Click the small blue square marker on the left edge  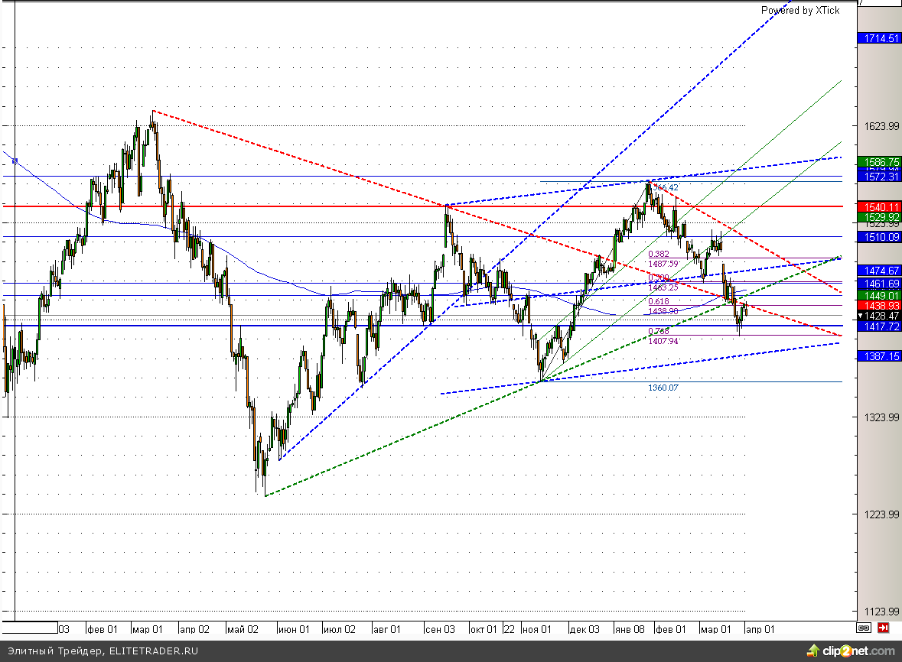[x=15, y=161]
